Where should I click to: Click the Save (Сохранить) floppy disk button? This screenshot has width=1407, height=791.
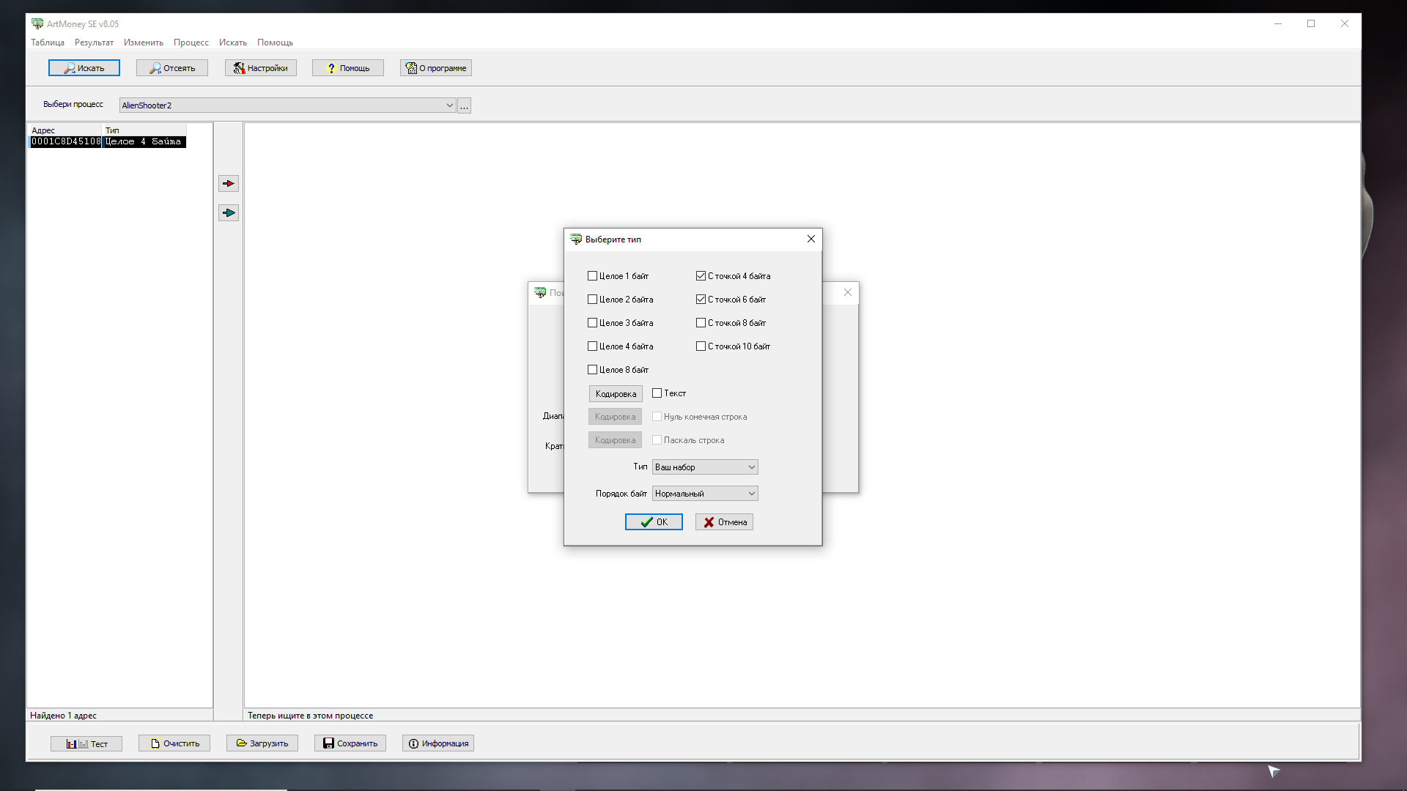pyautogui.click(x=350, y=743)
